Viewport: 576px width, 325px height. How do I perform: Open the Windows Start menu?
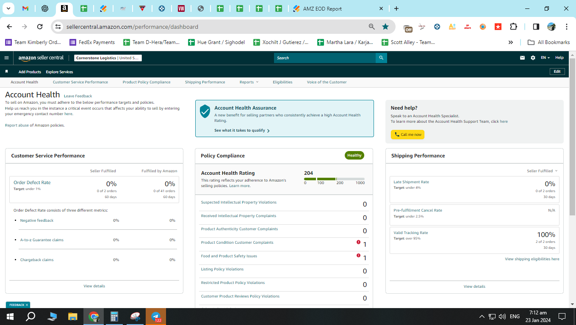point(10,317)
